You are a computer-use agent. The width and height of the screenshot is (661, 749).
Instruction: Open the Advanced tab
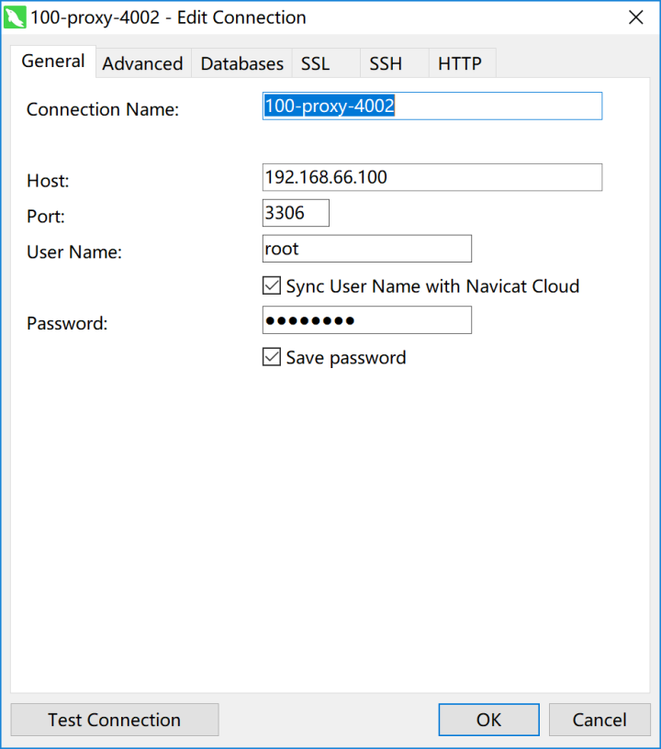[143, 63]
